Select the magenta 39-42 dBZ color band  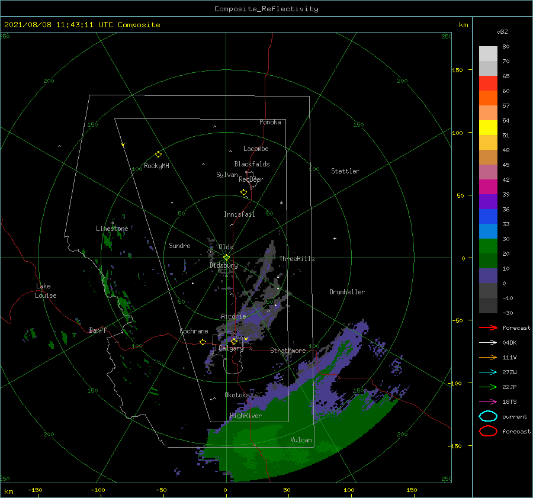tap(488, 187)
